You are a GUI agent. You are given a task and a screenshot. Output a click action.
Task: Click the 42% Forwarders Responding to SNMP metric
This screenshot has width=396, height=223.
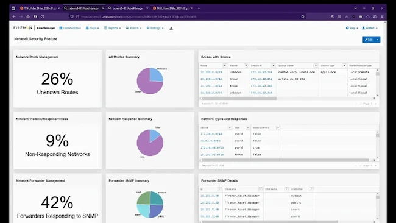click(57, 207)
